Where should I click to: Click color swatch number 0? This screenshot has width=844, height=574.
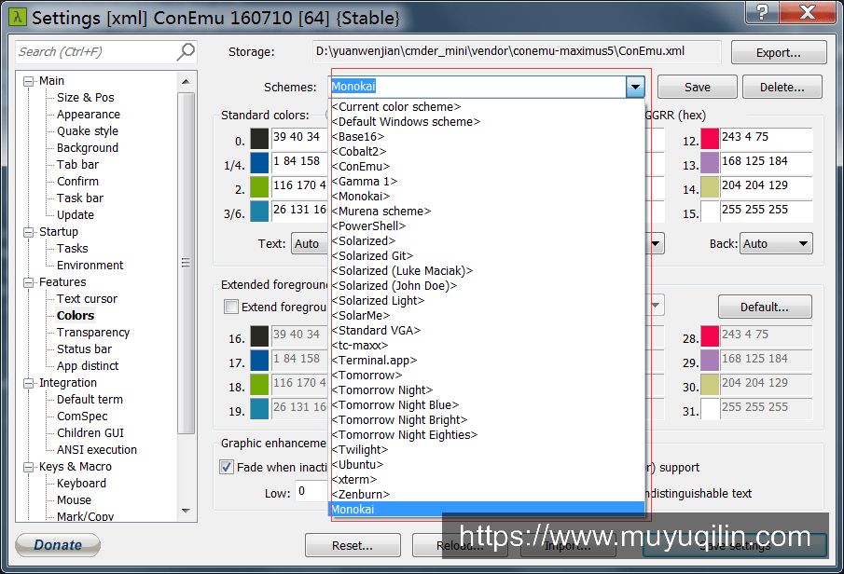tap(259, 138)
